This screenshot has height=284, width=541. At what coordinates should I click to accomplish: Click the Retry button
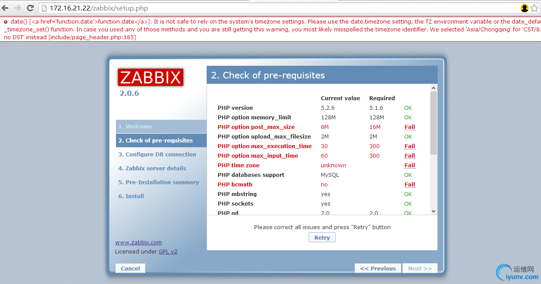point(322,237)
